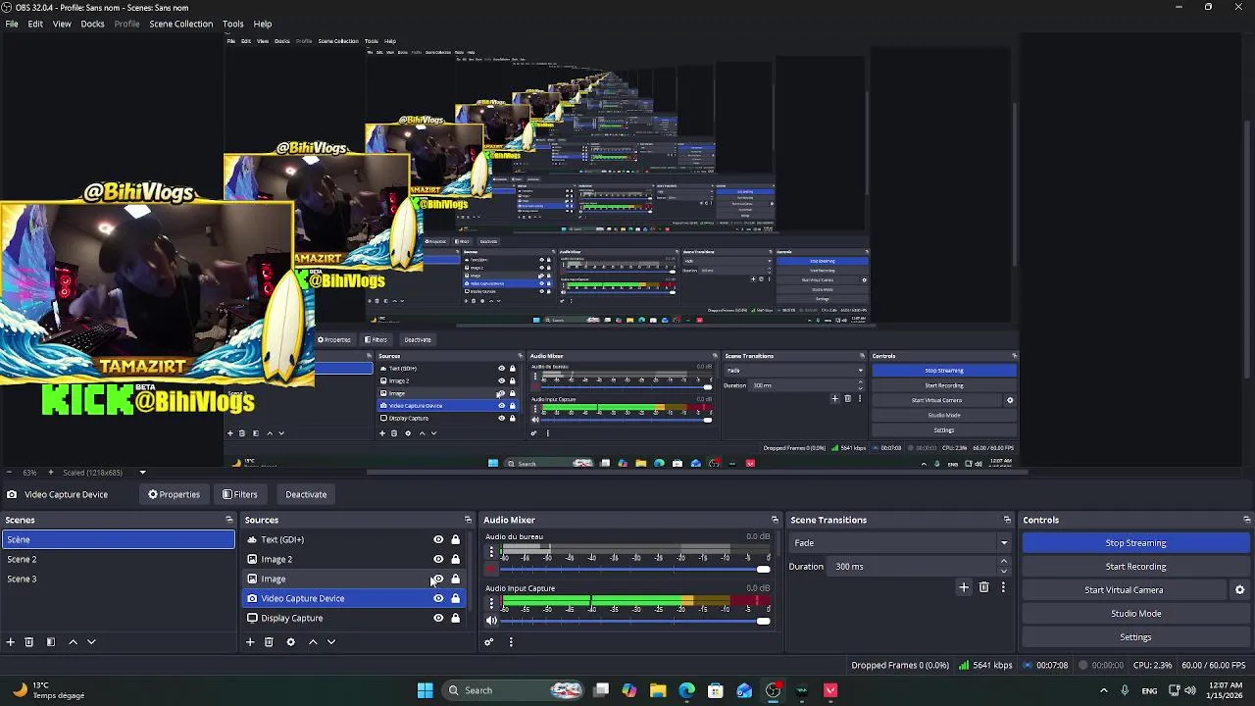Hide the Display Capture source
1255x706 pixels.
tap(438, 618)
